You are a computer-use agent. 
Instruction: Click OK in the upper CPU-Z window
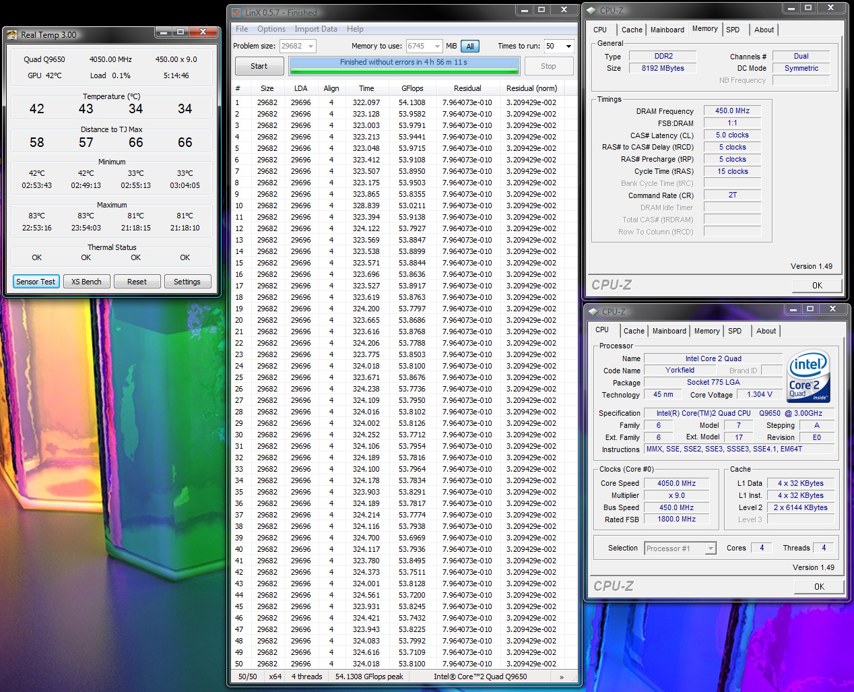click(x=817, y=285)
